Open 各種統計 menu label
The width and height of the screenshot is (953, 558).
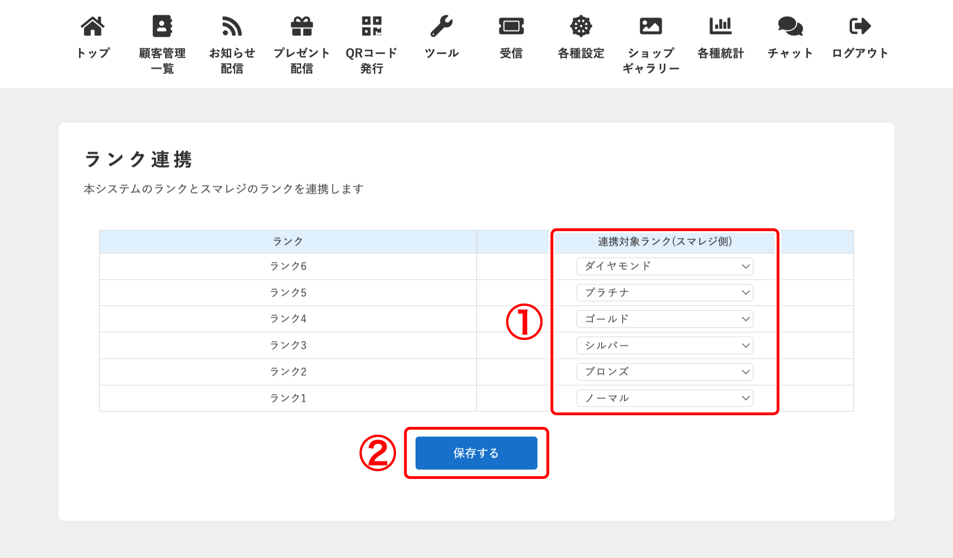[721, 53]
